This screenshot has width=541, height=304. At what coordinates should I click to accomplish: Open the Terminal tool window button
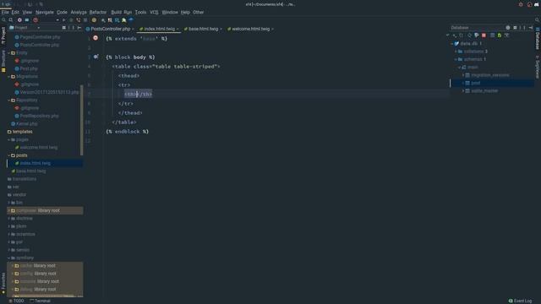pyautogui.click(x=40, y=301)
